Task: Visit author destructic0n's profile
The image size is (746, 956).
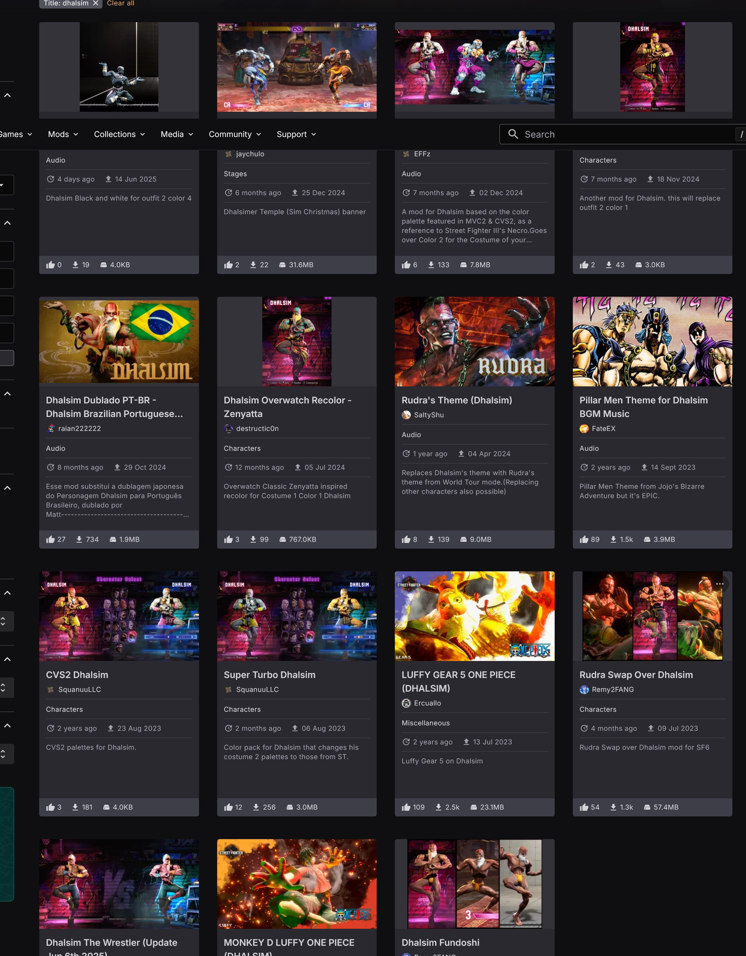Action: tap(257, 429)
